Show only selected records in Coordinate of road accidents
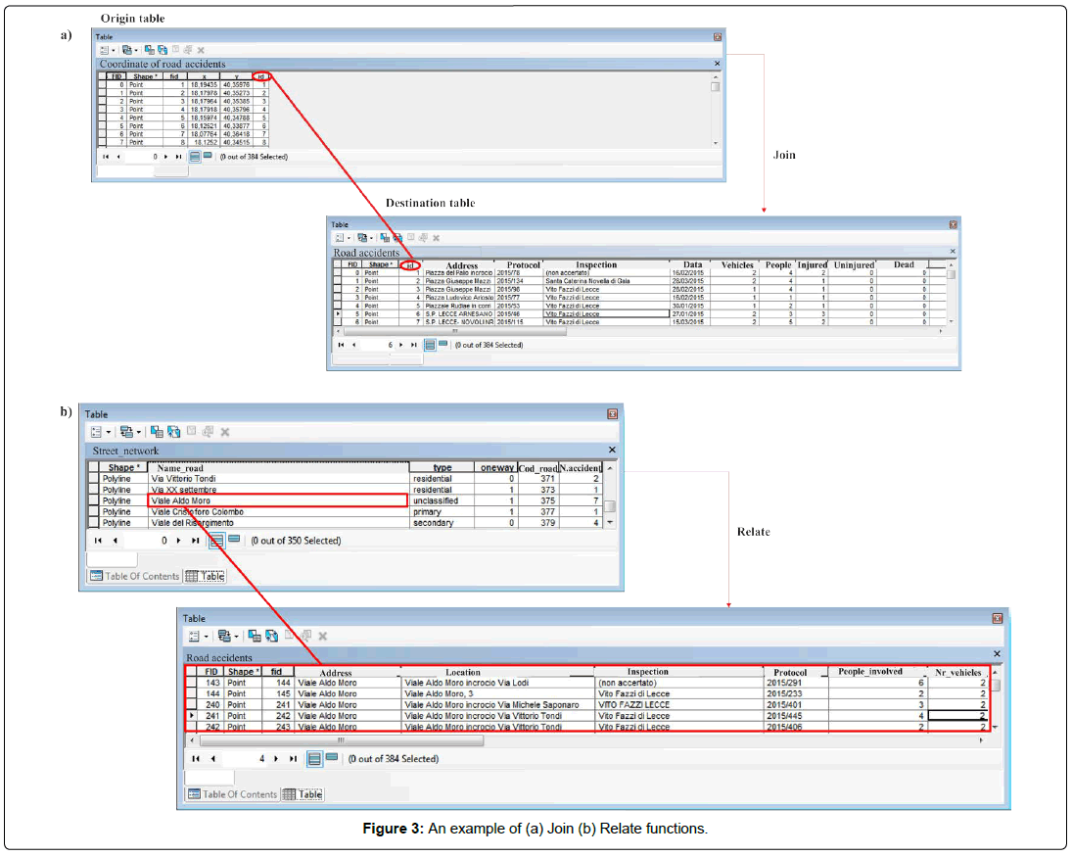Image resolution: width=1072 pixels, height=856 pixels. pyautogui.click(x=207, y=157)
